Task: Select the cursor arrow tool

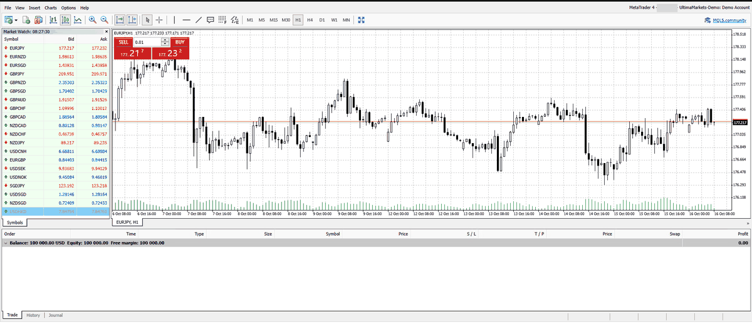Action: click(147, 20)
